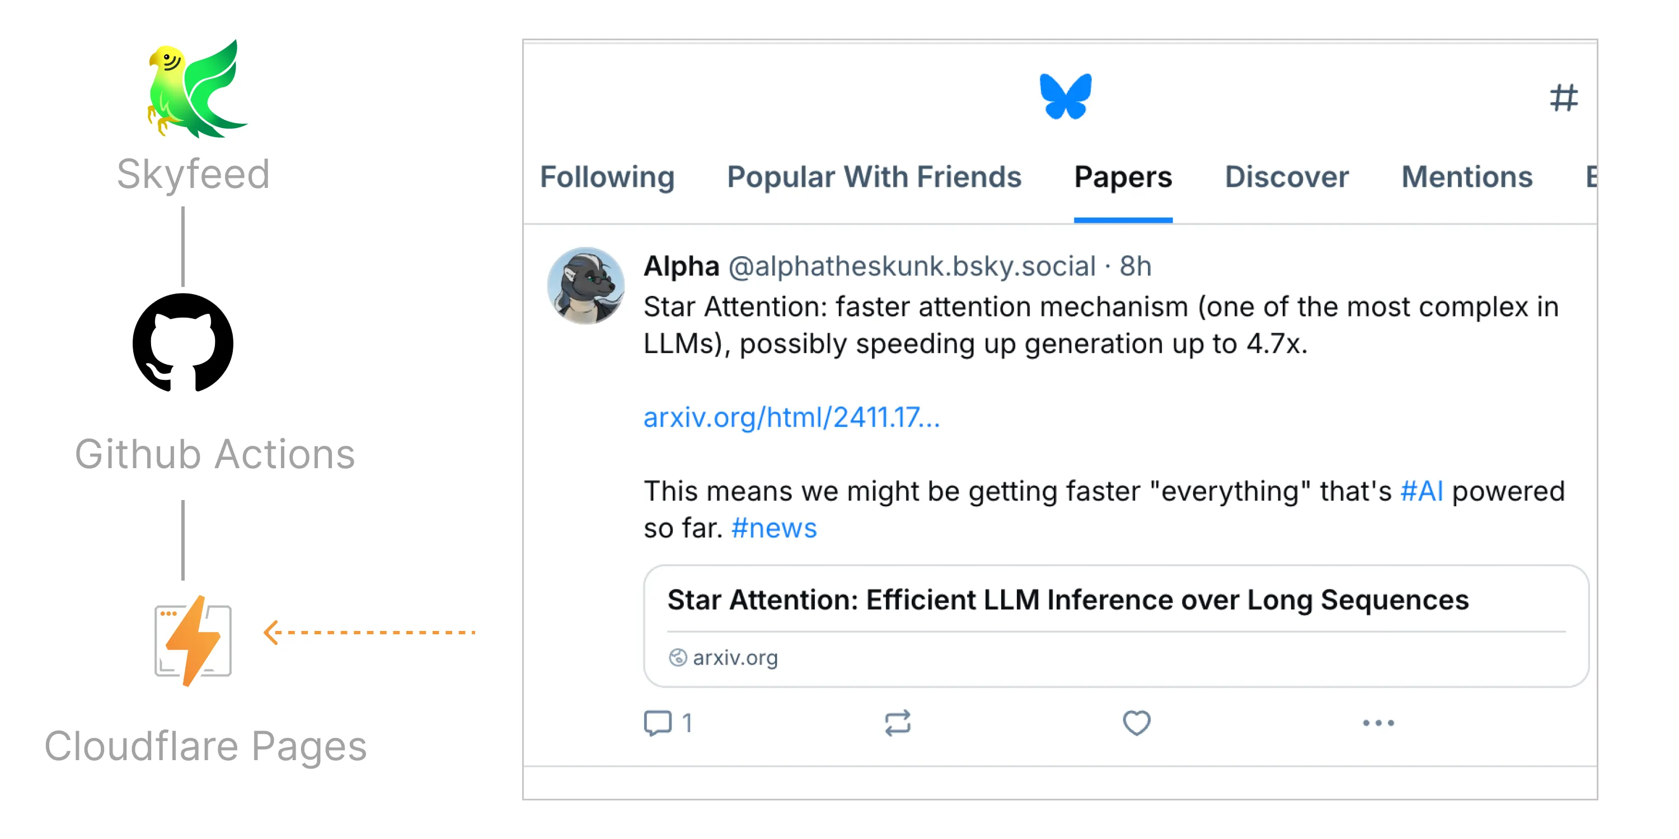
Task: Click the #news hashtag
Action: coord(773,528)
